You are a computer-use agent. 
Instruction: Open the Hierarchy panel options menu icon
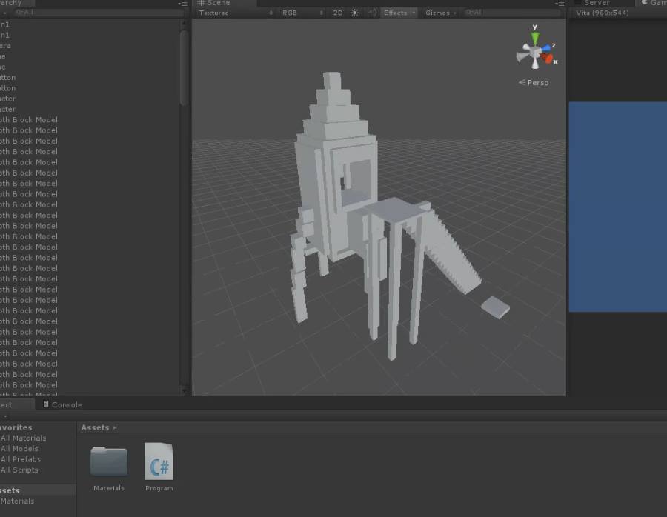tap(182, 4)
